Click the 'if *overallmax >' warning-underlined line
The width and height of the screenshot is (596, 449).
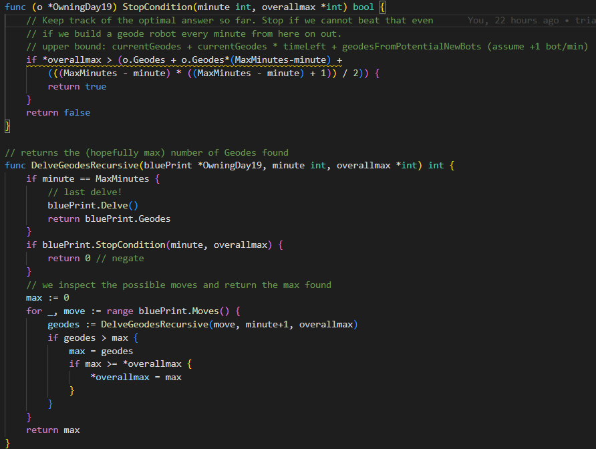(x=184, y=60)
